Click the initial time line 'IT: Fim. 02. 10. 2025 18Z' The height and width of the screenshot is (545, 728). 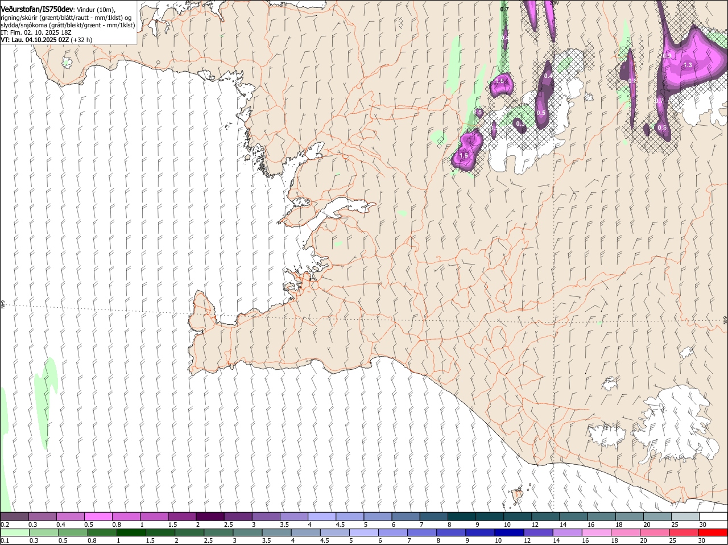click(36, 32)
